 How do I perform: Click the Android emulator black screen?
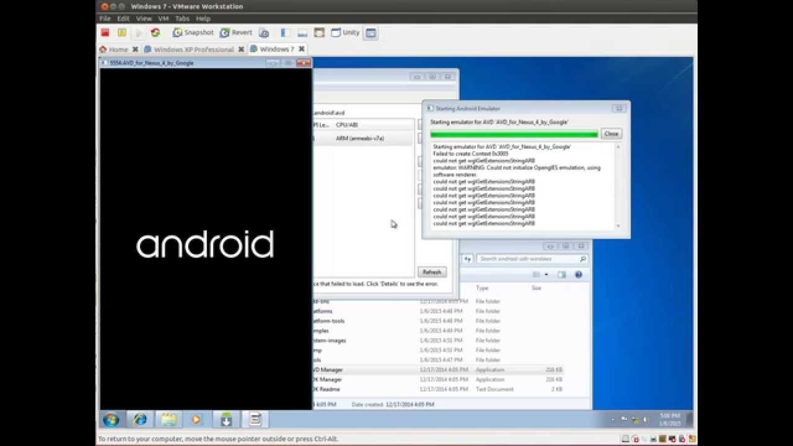(x=206, y=238)
